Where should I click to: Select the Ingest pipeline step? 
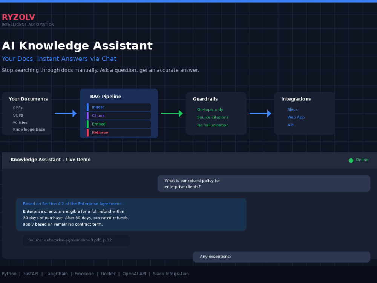point(119,107)
